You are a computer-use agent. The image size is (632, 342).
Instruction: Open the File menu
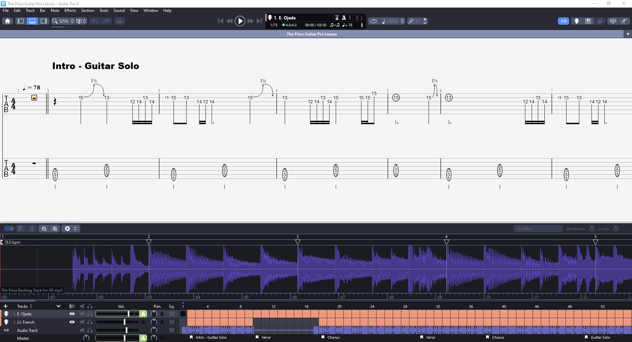click(6, 11)
